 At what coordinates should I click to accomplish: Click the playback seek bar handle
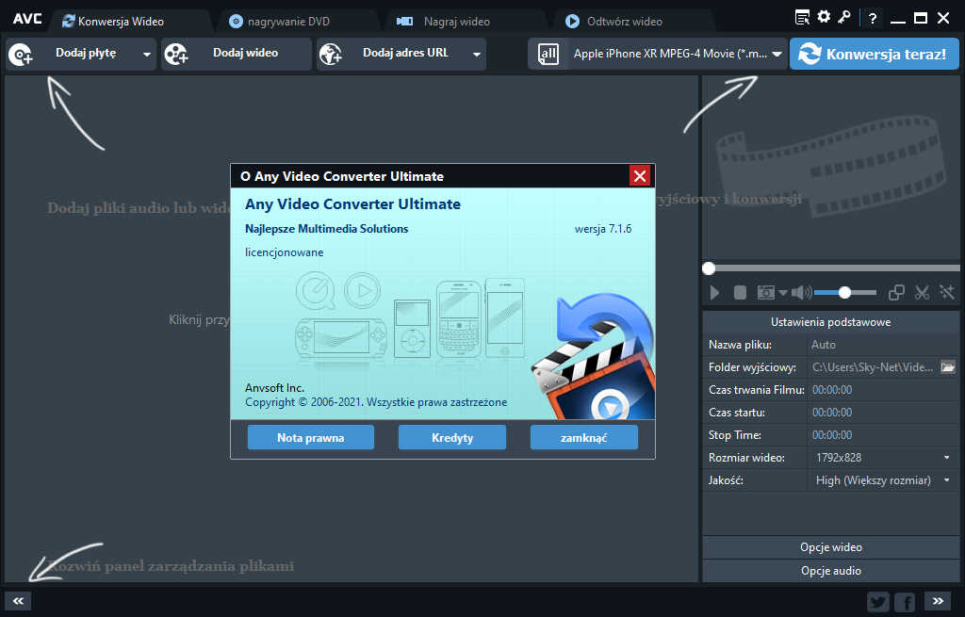[709, 268]
